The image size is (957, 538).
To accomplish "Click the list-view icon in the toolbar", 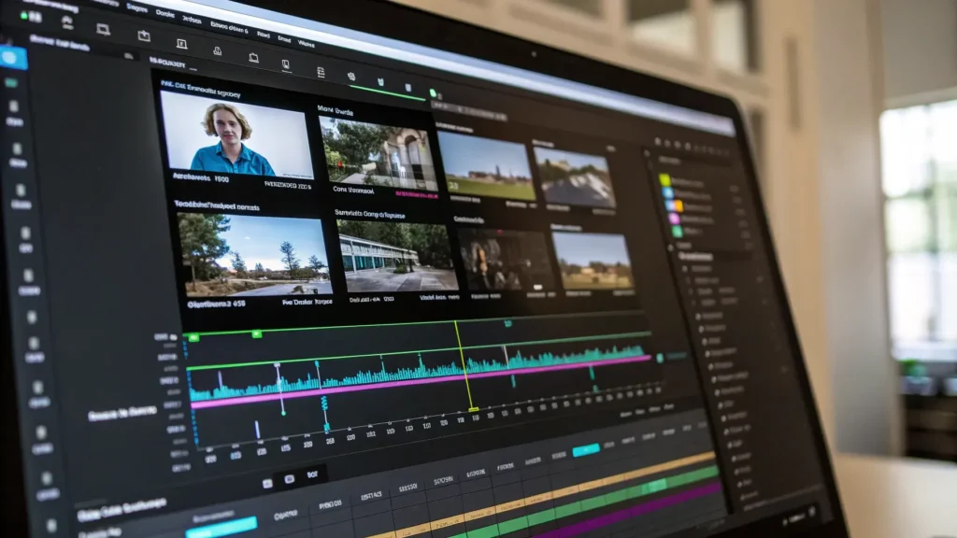I will pyautogui.click(x=321, y=72).
